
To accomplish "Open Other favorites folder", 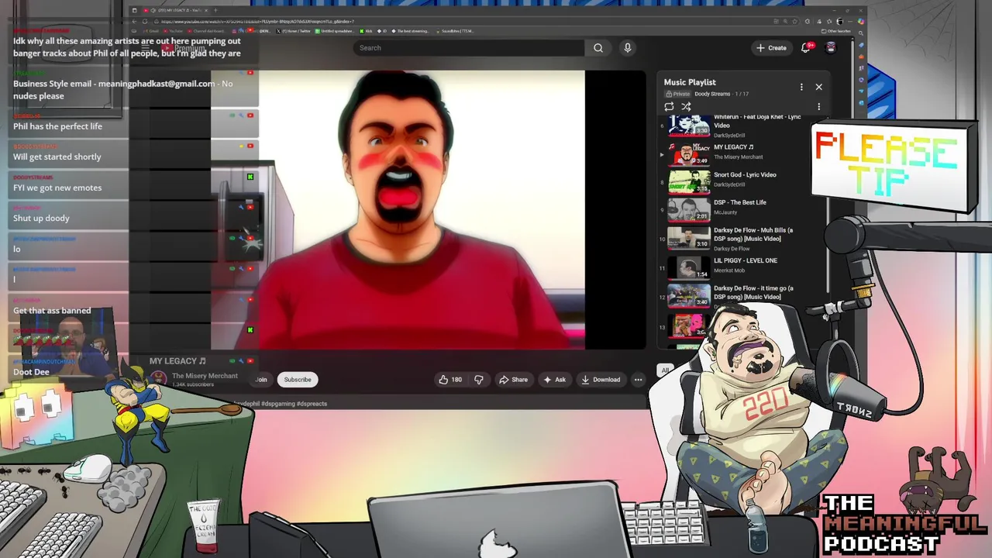I will [x=836, y=31].
